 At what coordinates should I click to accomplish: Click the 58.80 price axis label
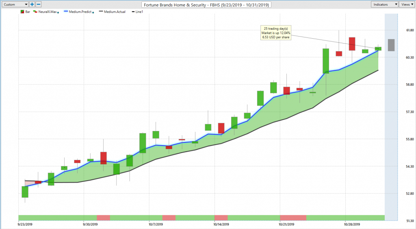(410, 85)
